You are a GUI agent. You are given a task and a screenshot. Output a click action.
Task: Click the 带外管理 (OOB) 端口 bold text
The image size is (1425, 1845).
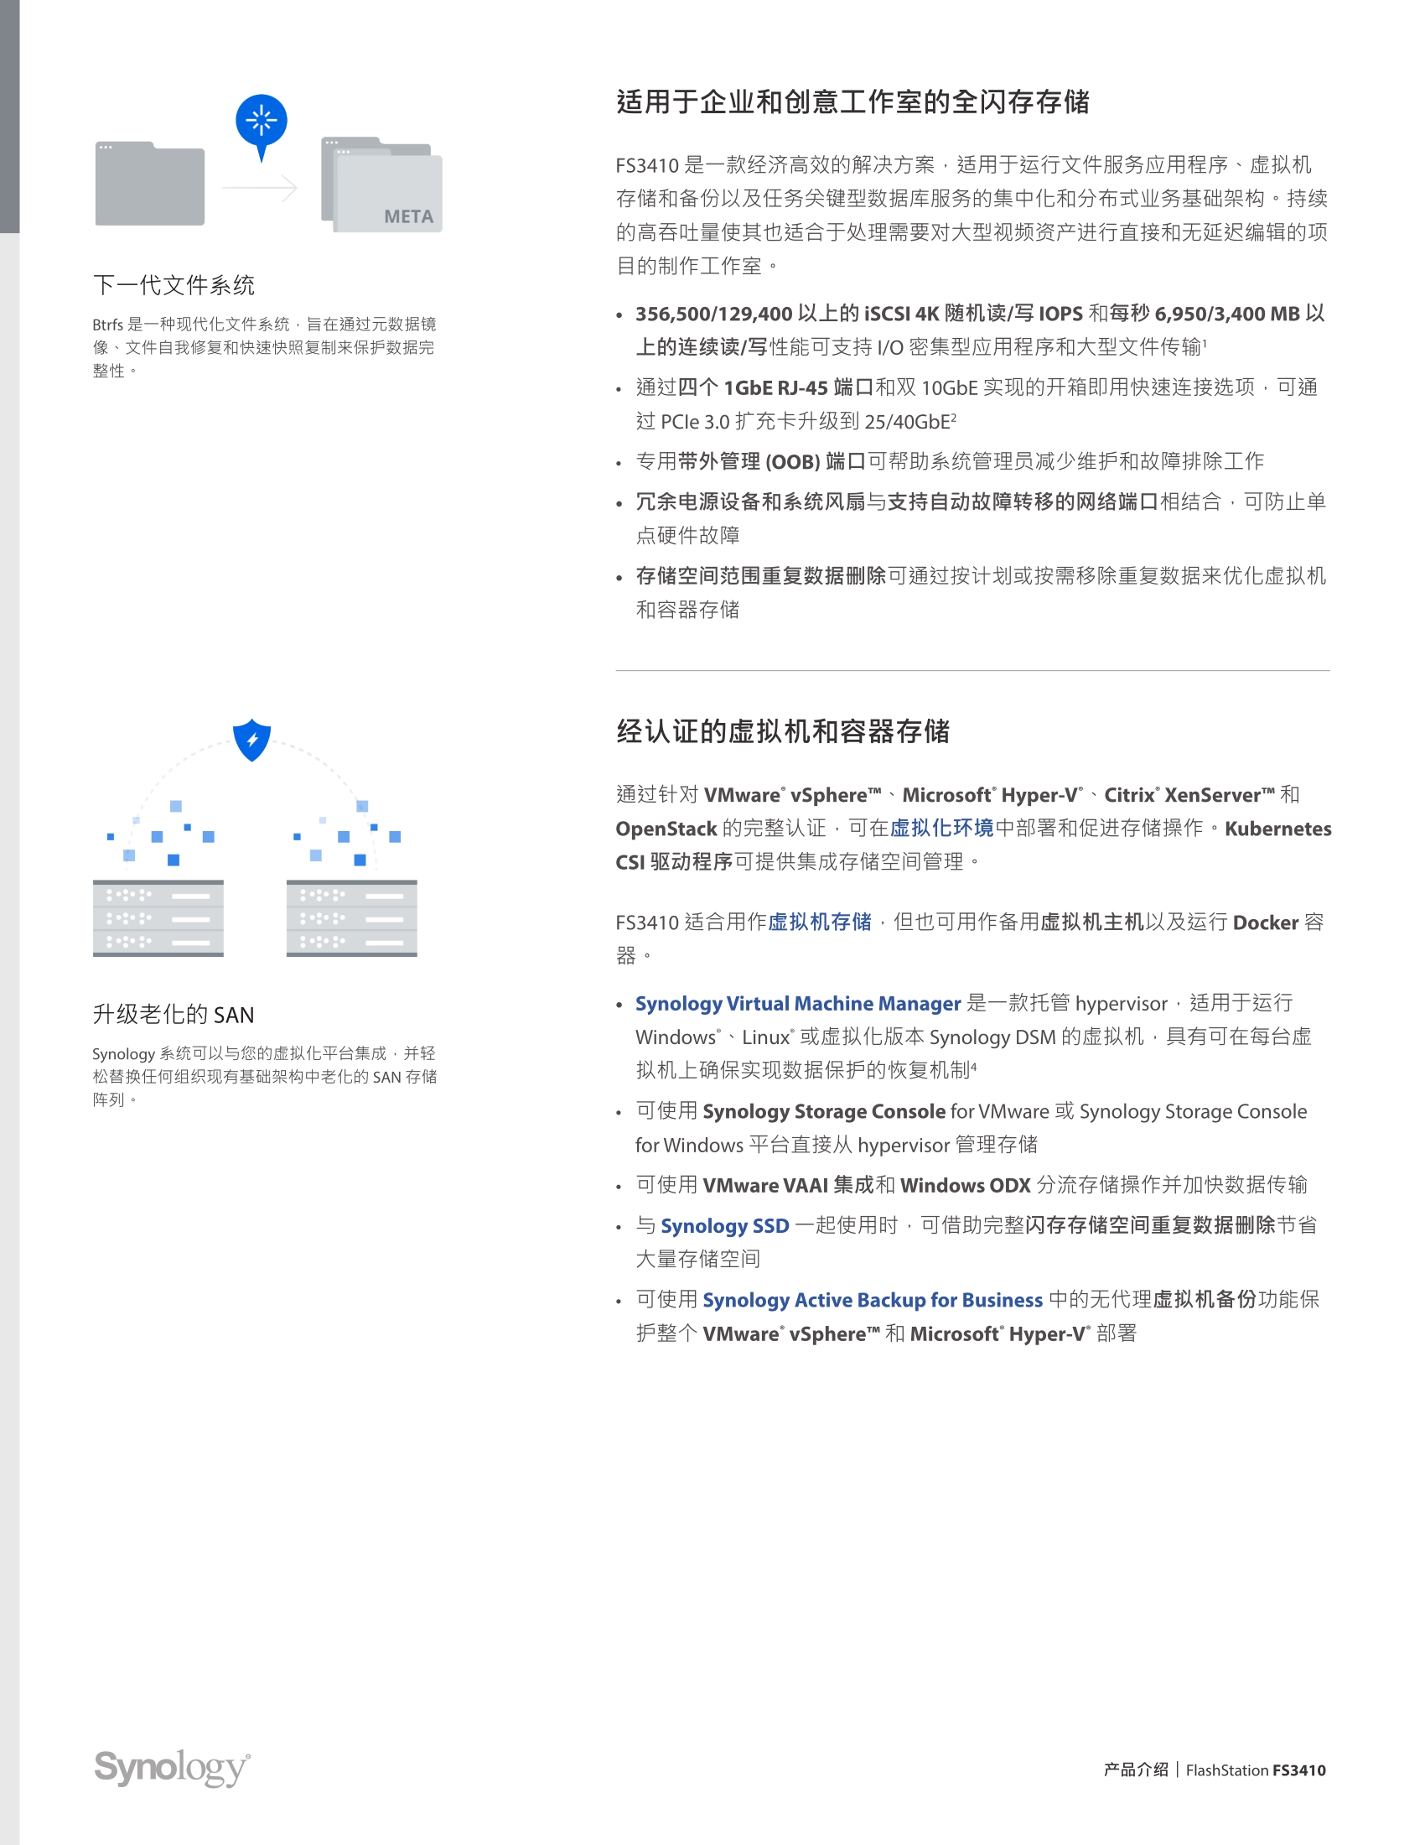pos(771,461)
